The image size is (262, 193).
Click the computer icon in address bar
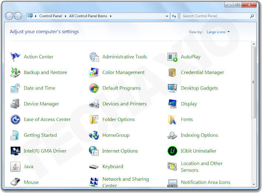click(x=30, y=16)
